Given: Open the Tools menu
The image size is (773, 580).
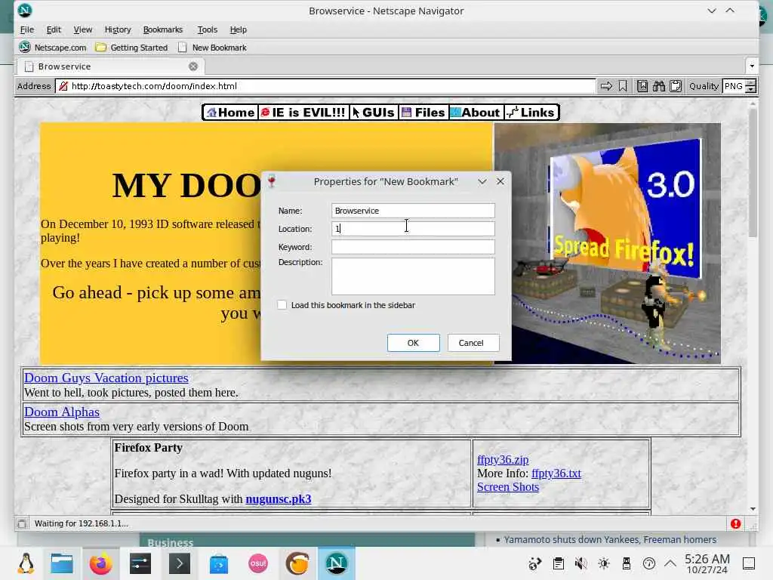Looking at the screenshot, I should tap(207, 29).
